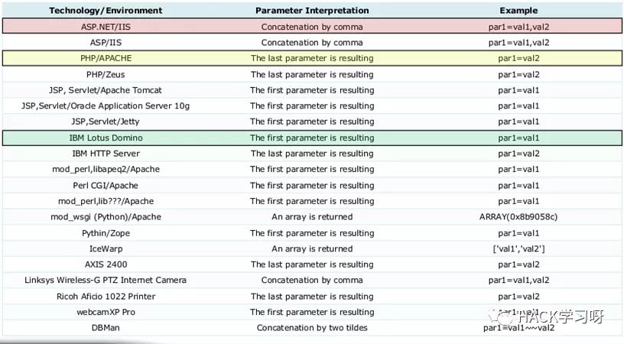Image resolution: width=624 pixels, height=344 pixels.
Task: Click the WeChat logo in the watermark
Action: click(x=502, y=316)
